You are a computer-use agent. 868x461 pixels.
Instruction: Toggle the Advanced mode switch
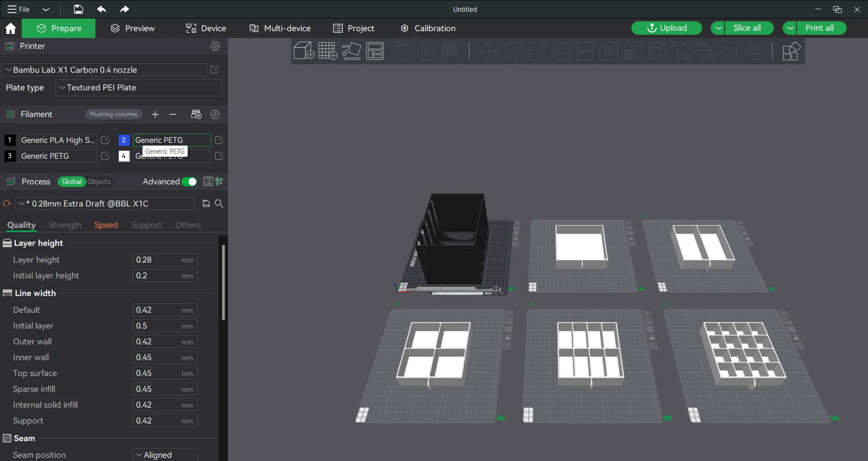(189, 182)
